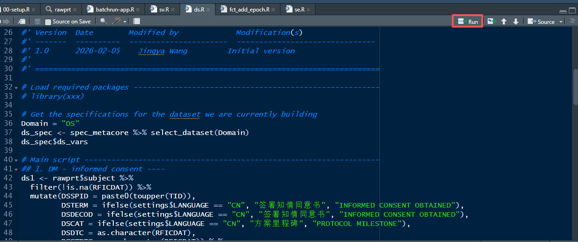Click the editor vertical scrollbar

click(x=575, y=83)
